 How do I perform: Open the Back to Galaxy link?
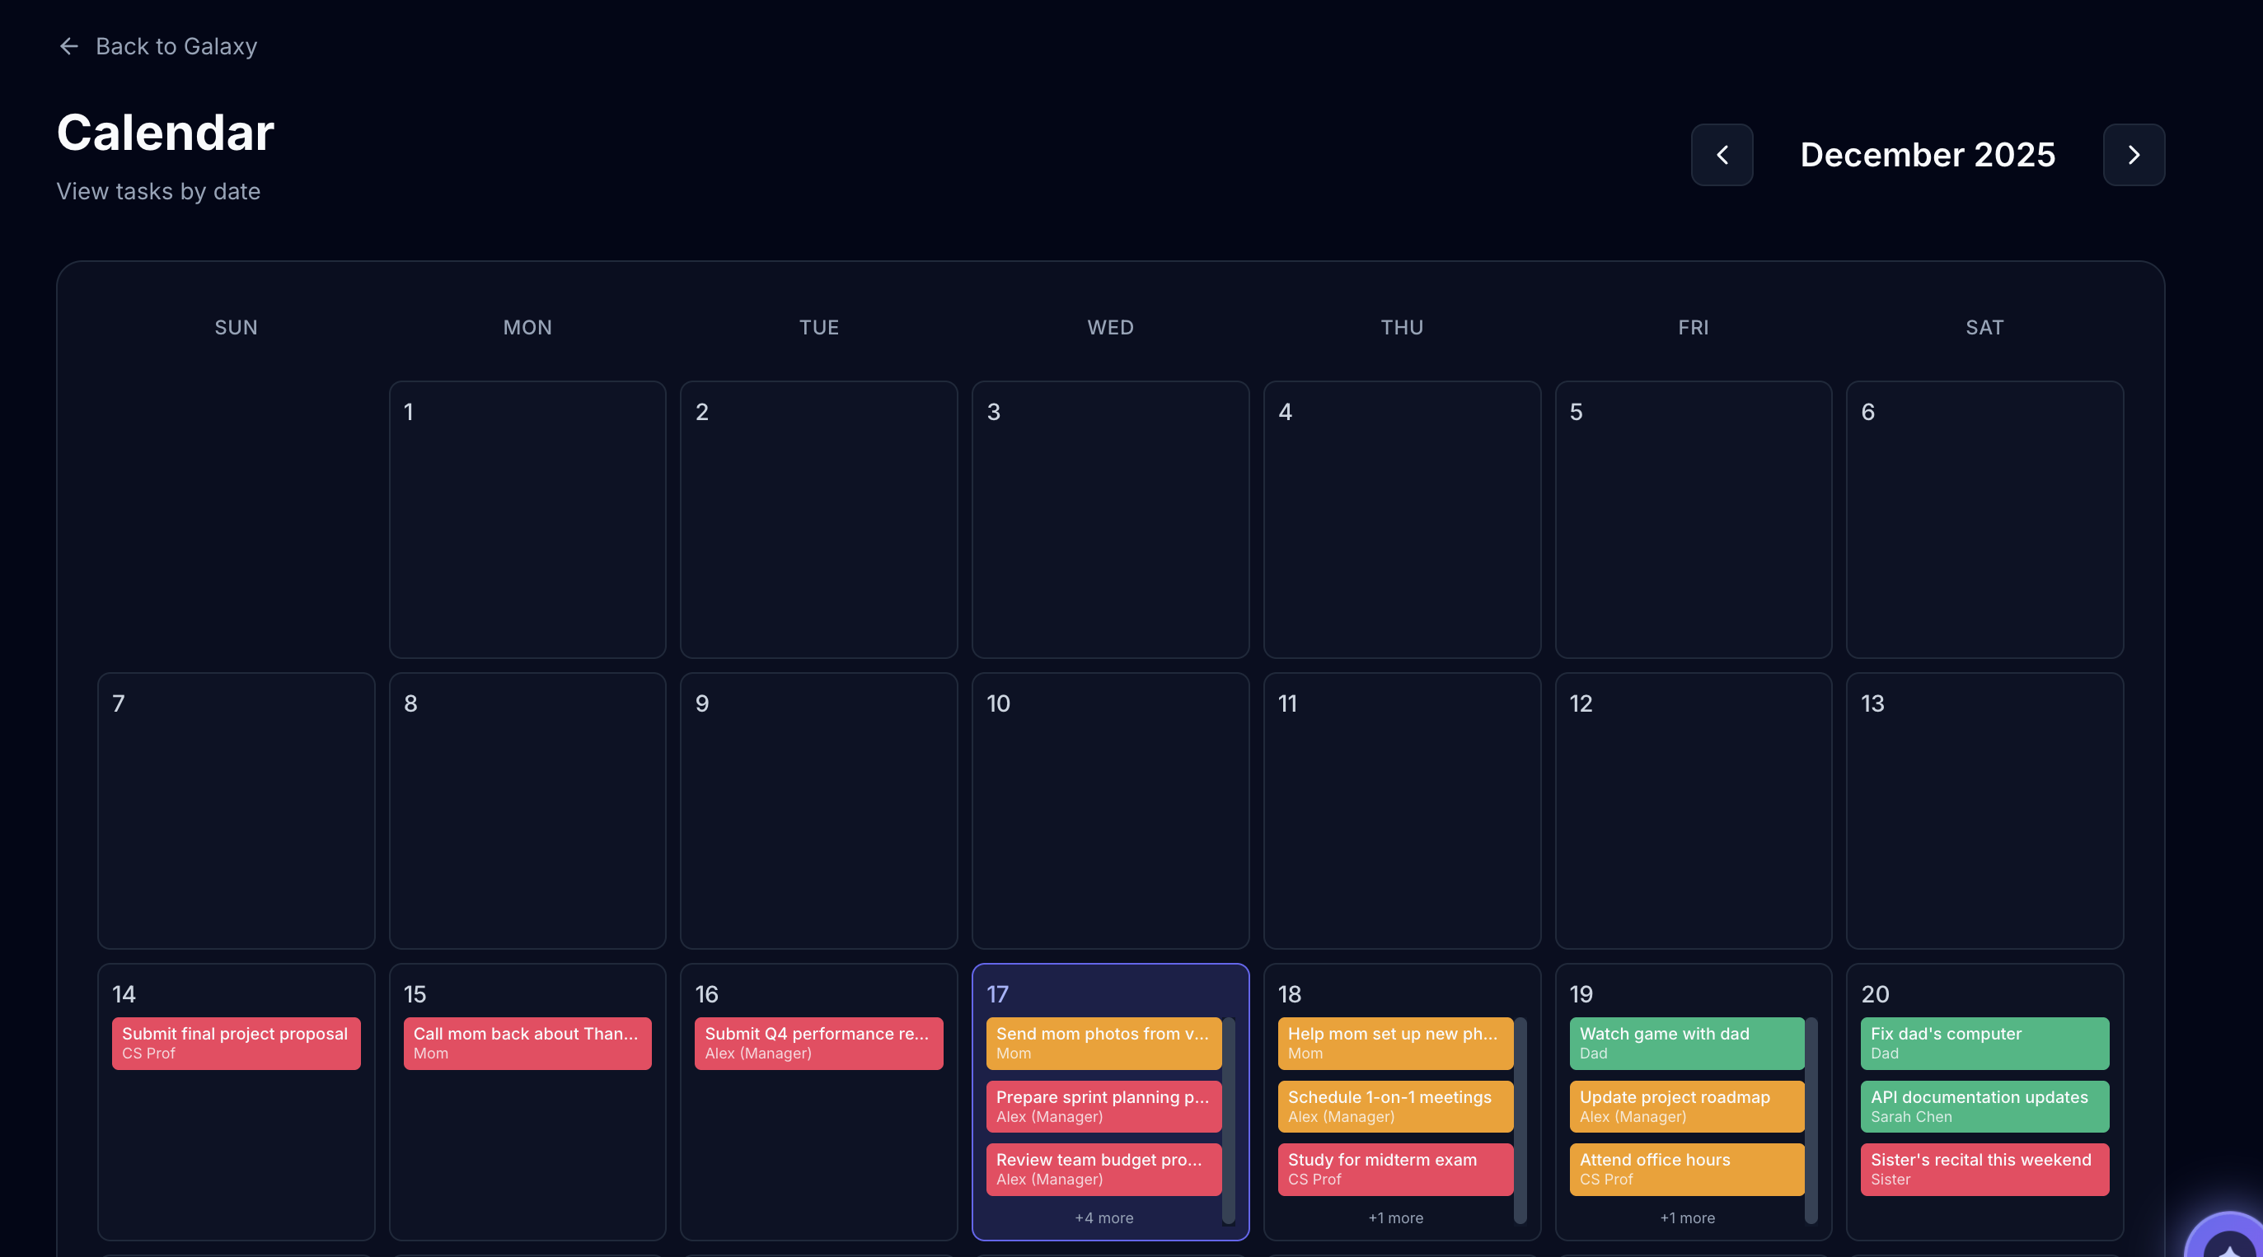pos(176,45)
